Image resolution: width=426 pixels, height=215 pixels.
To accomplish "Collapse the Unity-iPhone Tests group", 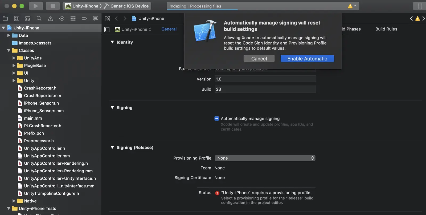I will tap(9, 208).
